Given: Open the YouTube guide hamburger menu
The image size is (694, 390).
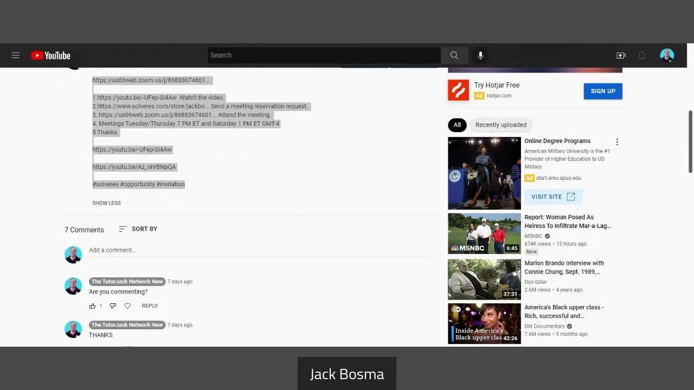Looking at the screenshot, I should coord(16,55).
